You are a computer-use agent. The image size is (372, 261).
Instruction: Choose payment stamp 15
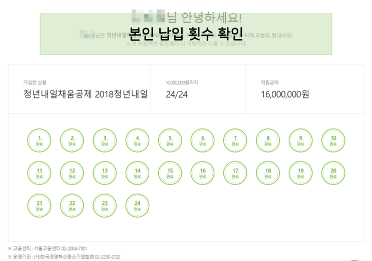click(170, 173)
